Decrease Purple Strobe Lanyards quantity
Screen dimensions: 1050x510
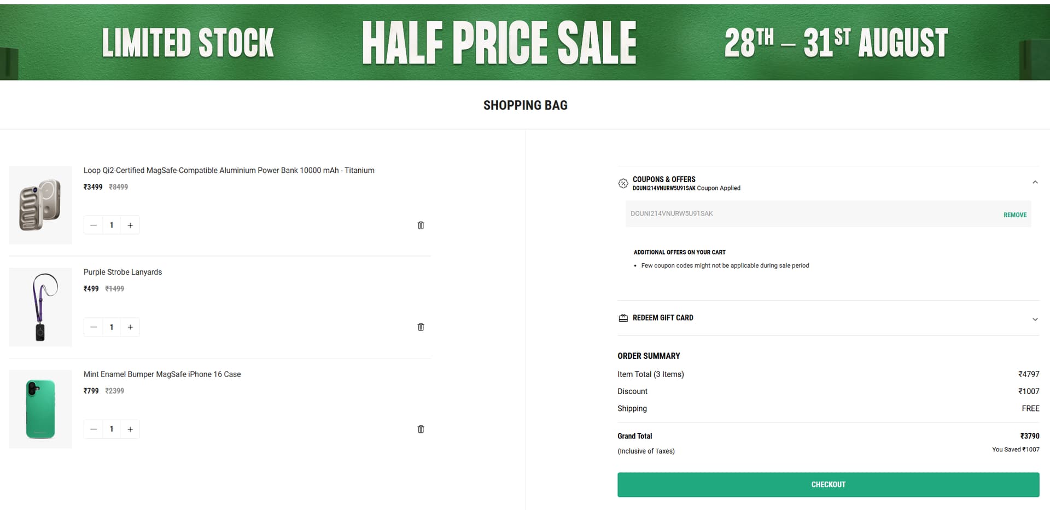point(94,327)
